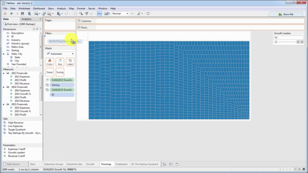Collapse the State, City hierarchy
The image size is (308, 173).
tap(4, 54)
